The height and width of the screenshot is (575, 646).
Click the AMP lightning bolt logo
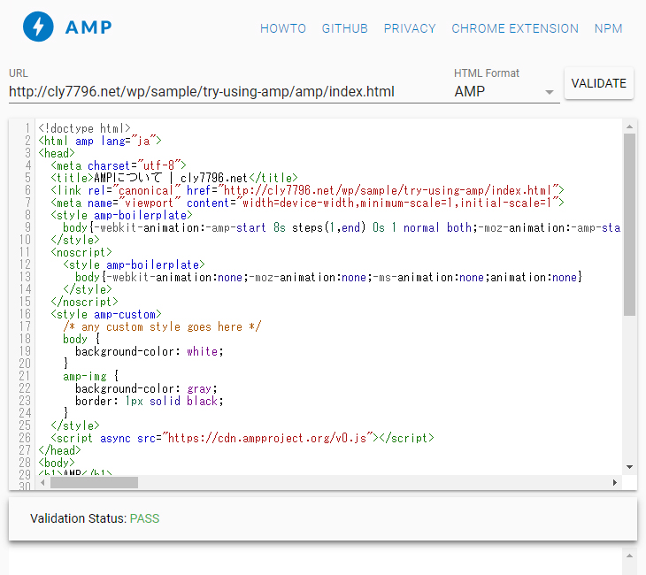click(37, 27)
